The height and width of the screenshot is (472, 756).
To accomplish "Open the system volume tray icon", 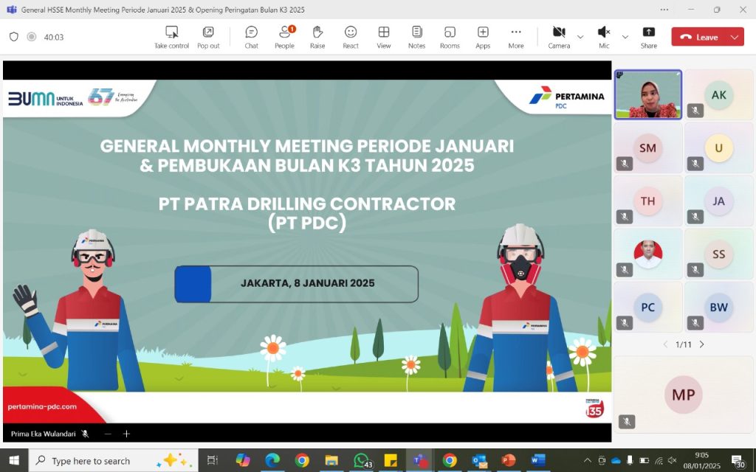I will tap(673, 460).
